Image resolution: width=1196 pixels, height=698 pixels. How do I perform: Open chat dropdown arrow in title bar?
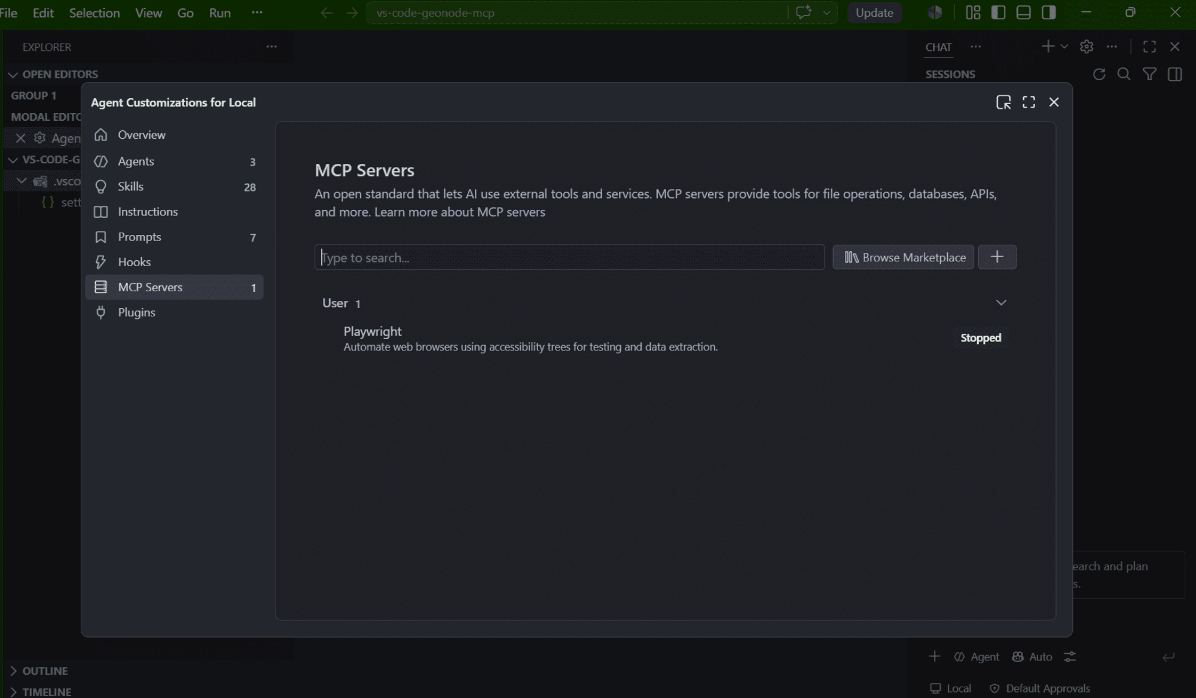826,13
